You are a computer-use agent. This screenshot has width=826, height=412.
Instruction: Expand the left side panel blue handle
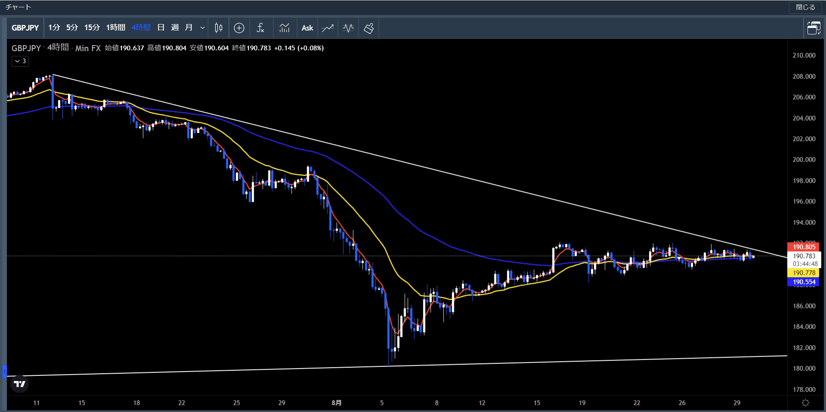(x=4, y=371)
